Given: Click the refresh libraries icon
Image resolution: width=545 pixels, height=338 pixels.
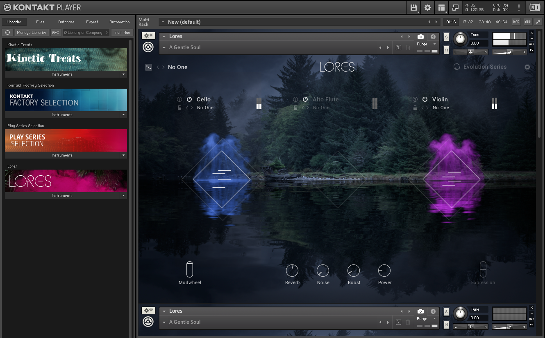Looking at the screenshot, I should (x=7, y=33).
